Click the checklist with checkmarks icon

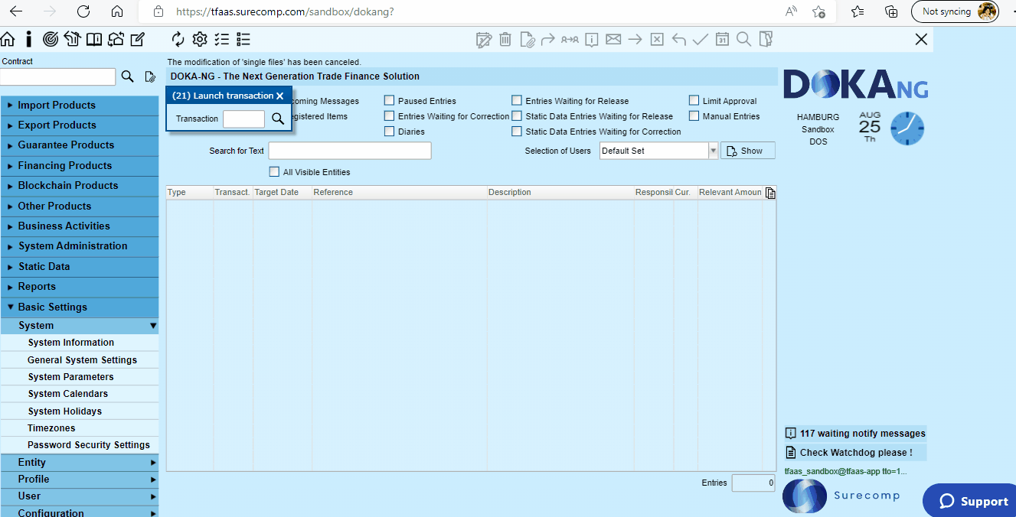222,39
